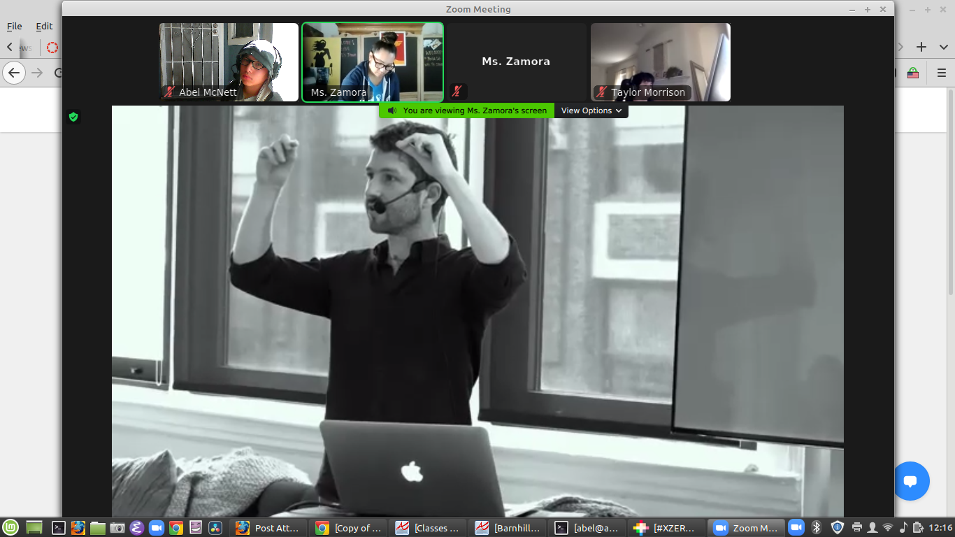
Task: Click the Zoom tray icon near Bluetooth
Action: pos(796,528)
